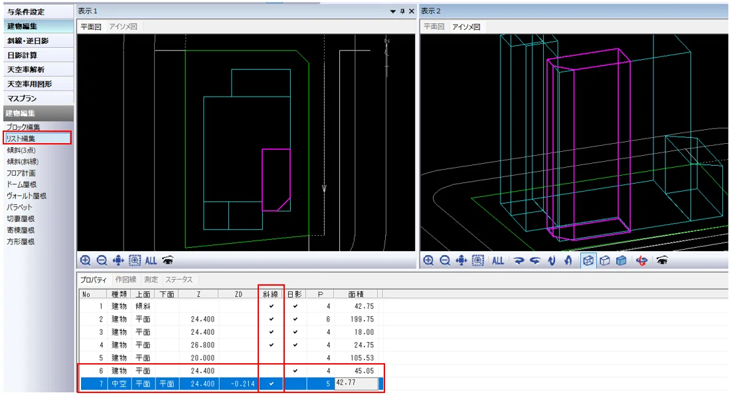731x395 pixels.
Task: Click the ZD value -0.214
Action: (x=243, y=384)
